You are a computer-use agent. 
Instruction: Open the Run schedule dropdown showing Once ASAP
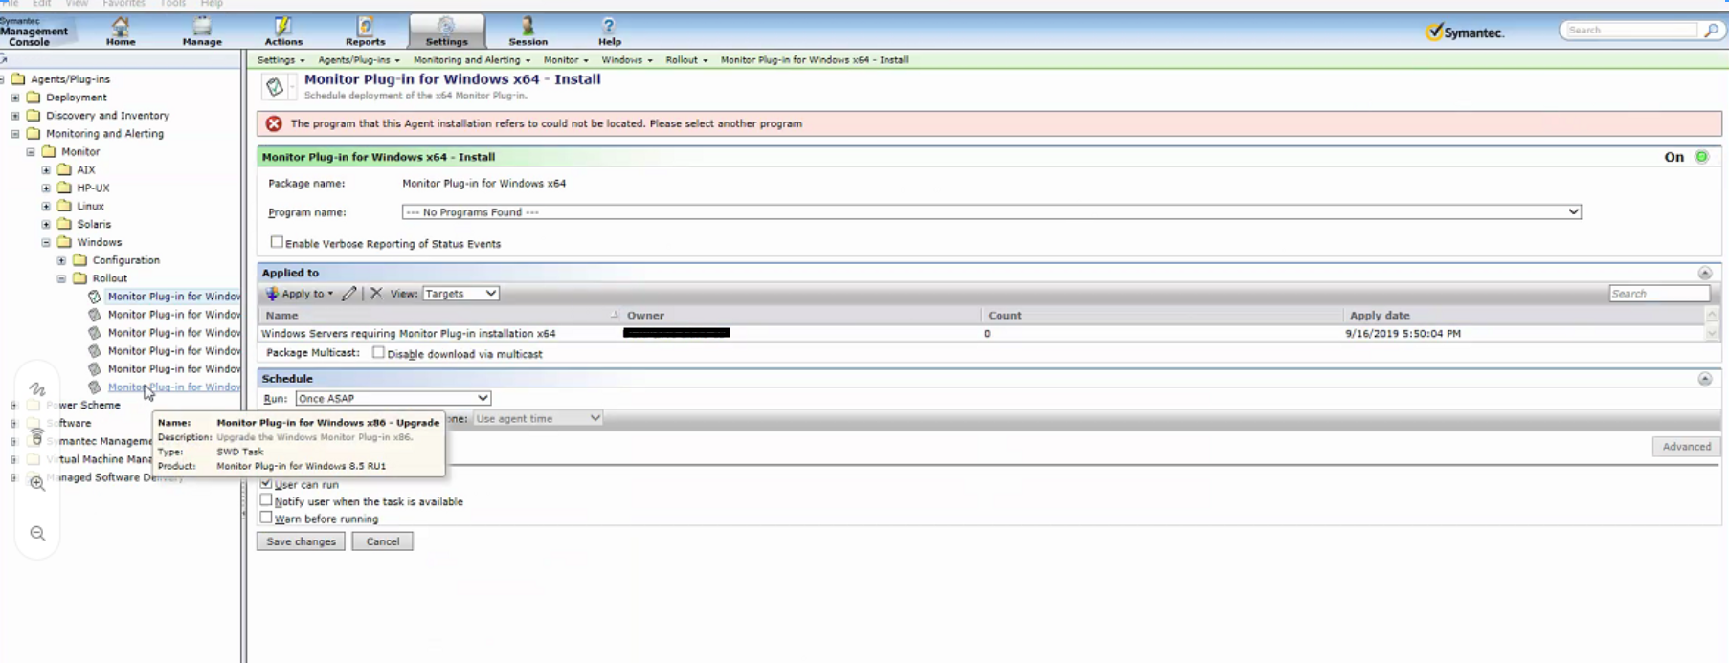[393, 398]
